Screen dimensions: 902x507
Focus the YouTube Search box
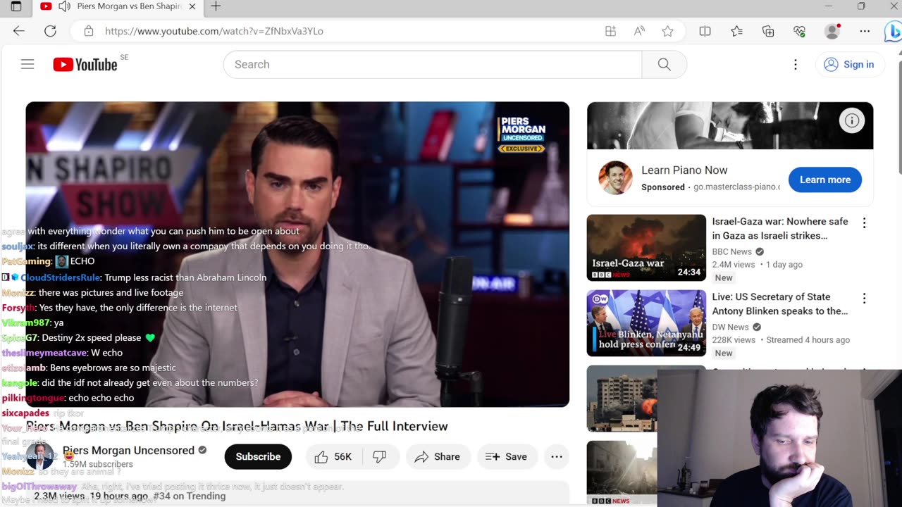tap(433, 64)
